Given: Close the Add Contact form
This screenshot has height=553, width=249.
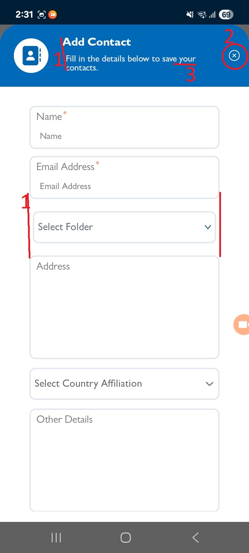Looking at the screenshot, I should pos(234,56).
